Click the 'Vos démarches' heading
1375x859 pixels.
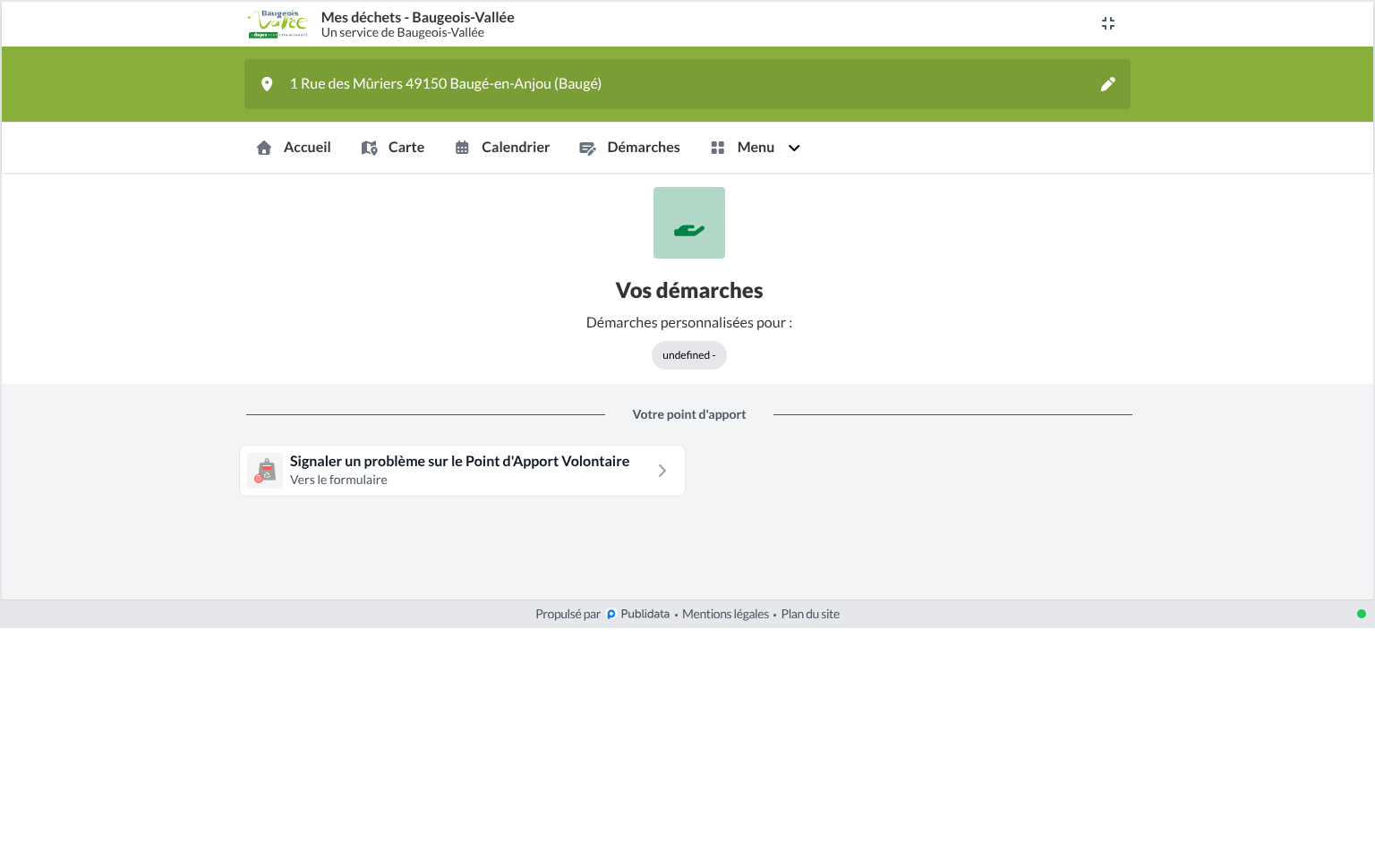coord(689,291)
